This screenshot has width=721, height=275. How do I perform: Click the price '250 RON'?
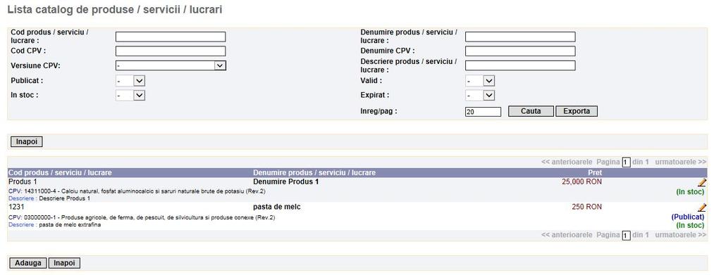(x=586, y=207)
